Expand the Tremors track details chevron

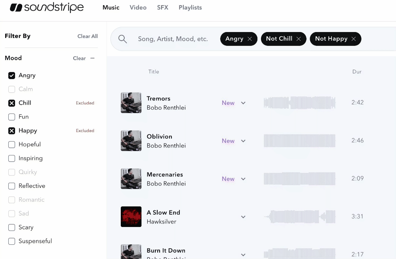[x=243, y=103]
